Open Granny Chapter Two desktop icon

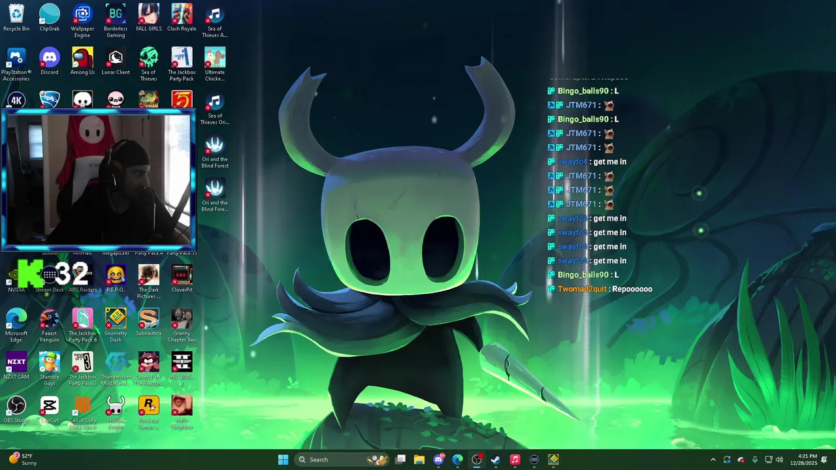click(182, 325)
